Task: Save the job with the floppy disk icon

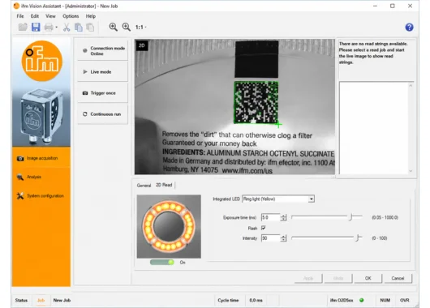Action: 36,27
